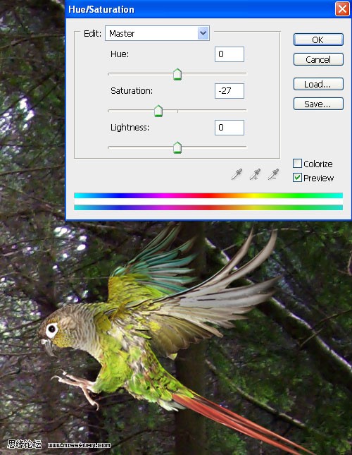Click the upper rainbow color bar
Viewport: 352px width, 455px height.
pos(208,195)
